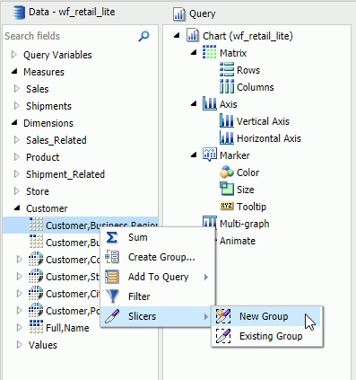Expand the Sales_Related dimension
Viewport: 356px width, 380px height.
tap(17, 140)
